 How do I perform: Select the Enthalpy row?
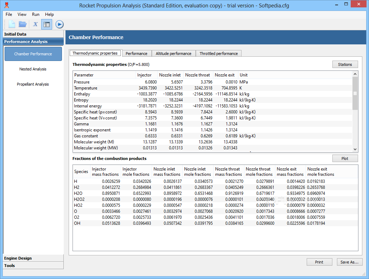[x=212, y=94]
